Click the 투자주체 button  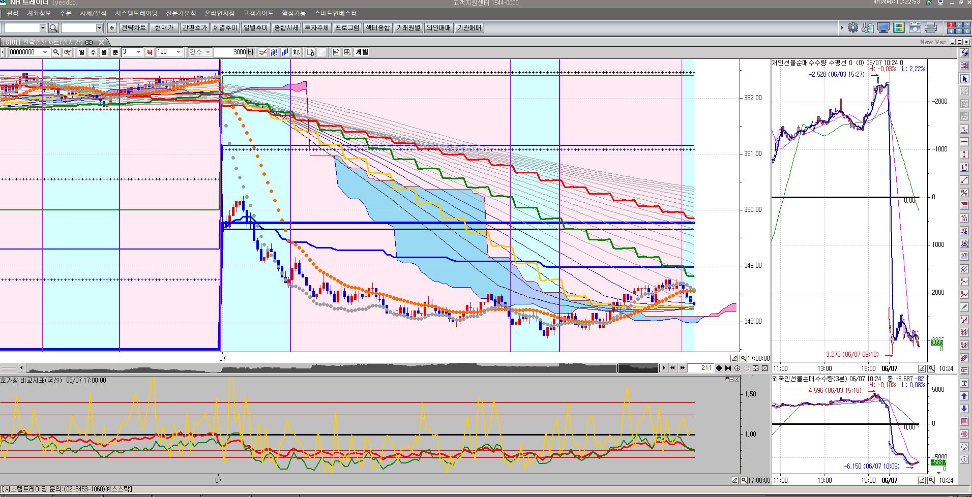click(x=316, y=28)
